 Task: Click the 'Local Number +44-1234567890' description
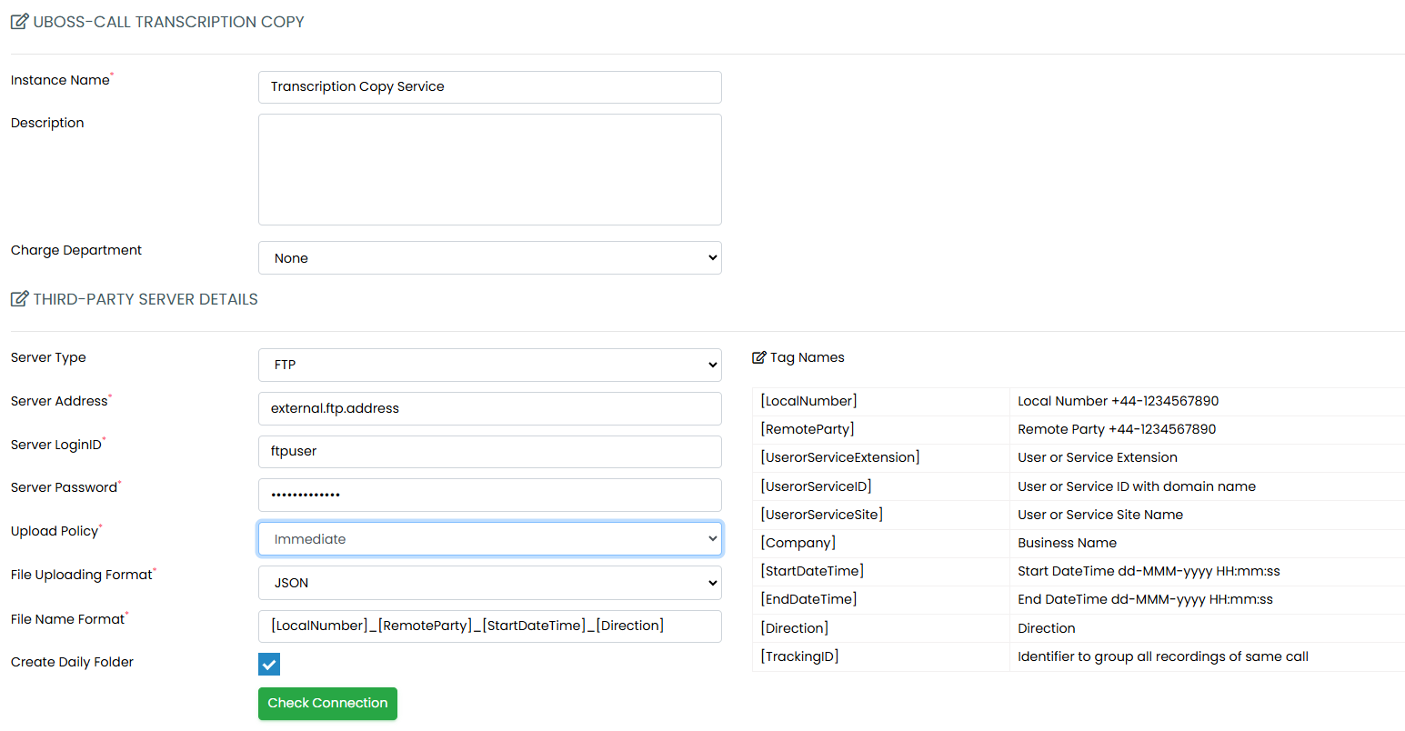tap(1118, 401)
